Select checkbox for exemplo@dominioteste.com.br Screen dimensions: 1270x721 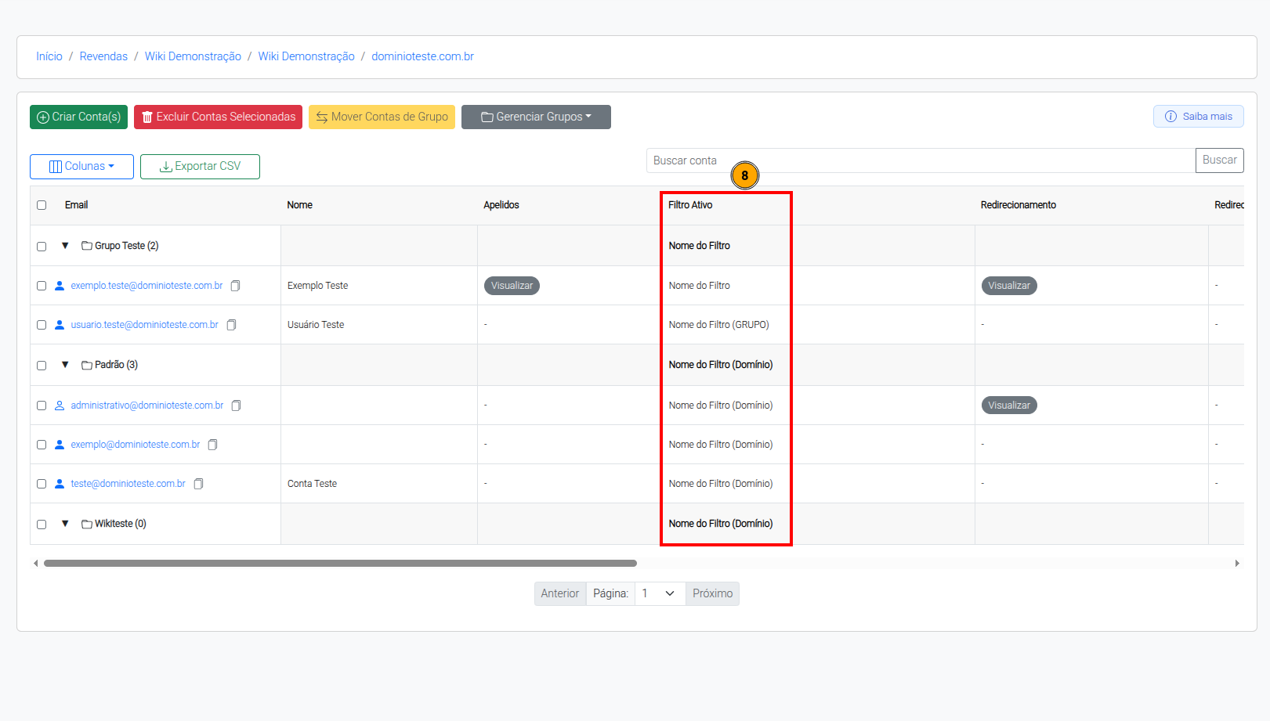click(x=42, y=445)
